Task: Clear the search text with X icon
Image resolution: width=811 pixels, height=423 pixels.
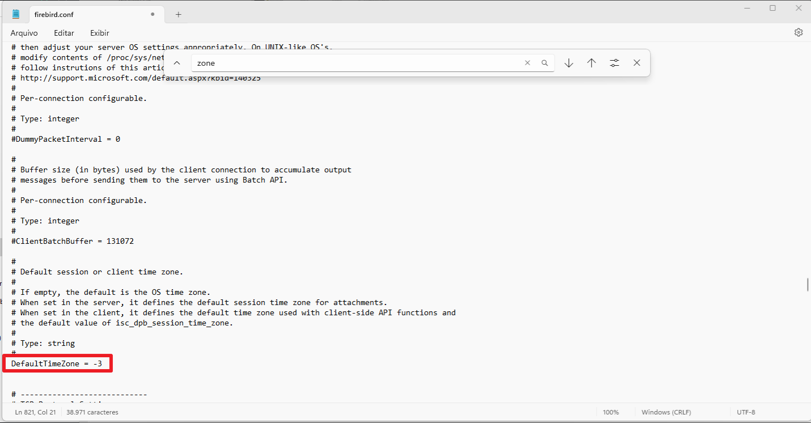Action: pos(528,63)
